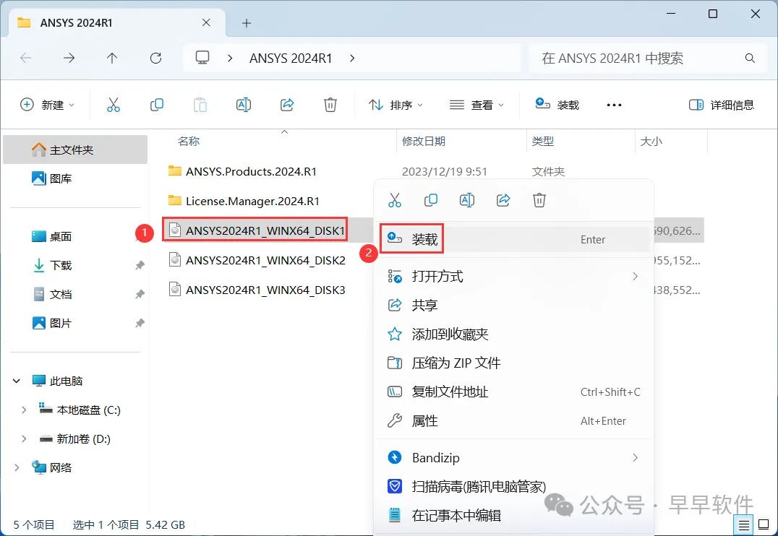
Task: Expand 本地磁盘 (C:) in the tree
Action: 23,410
